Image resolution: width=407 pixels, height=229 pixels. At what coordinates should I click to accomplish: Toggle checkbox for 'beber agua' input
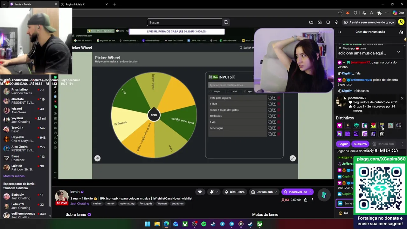pos(274,128)
